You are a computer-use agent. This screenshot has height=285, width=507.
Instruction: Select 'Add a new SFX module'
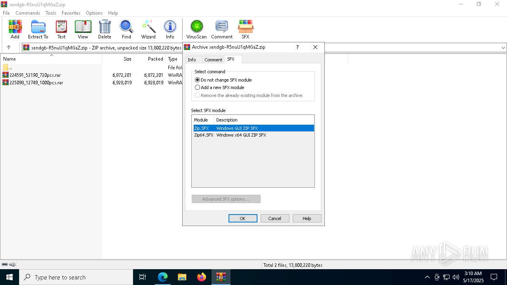(219, 87)
